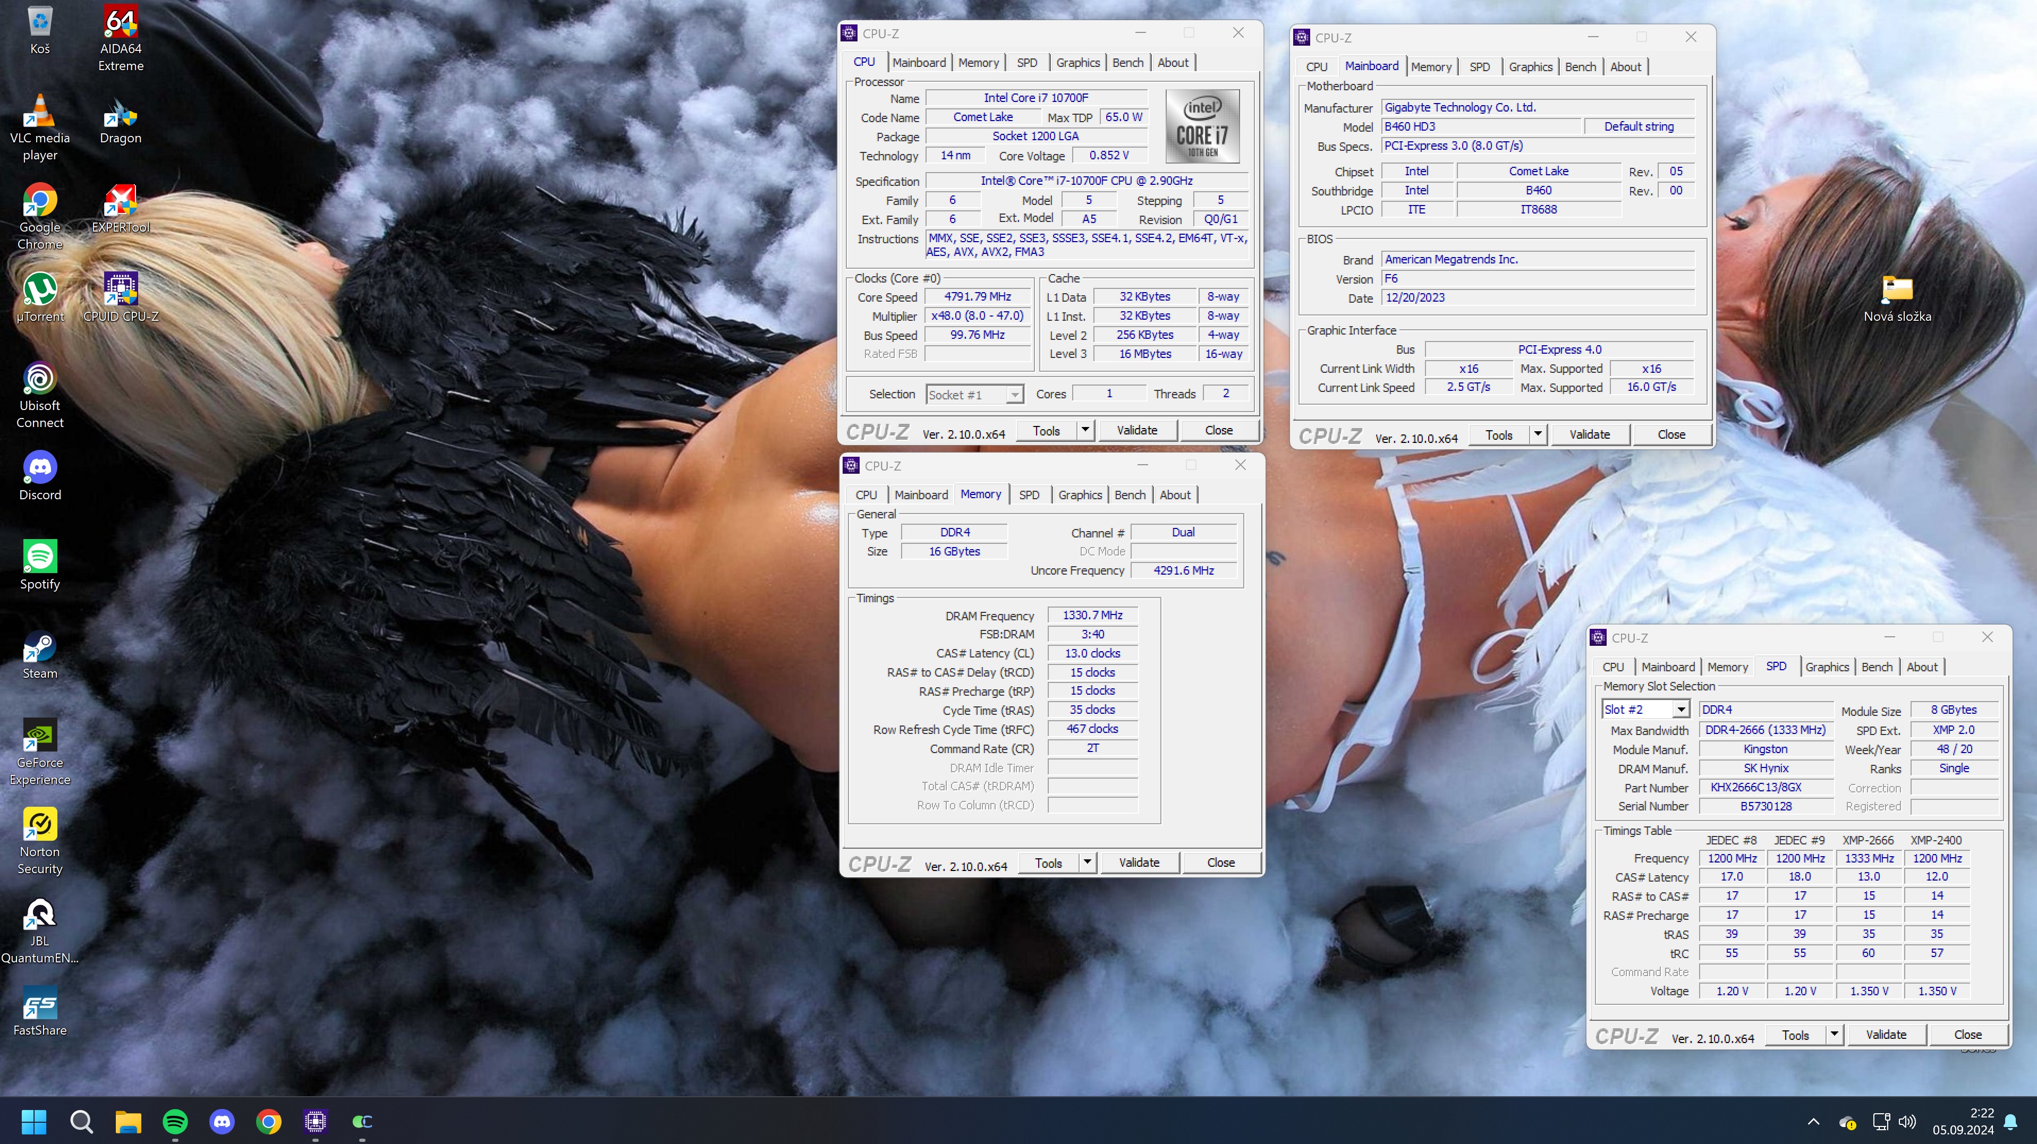This screenshot has height=1144, width=2037.
Task: Select Ubisoft Connect desktop icon
Action: pyautogui.click(x=39, y=395)
